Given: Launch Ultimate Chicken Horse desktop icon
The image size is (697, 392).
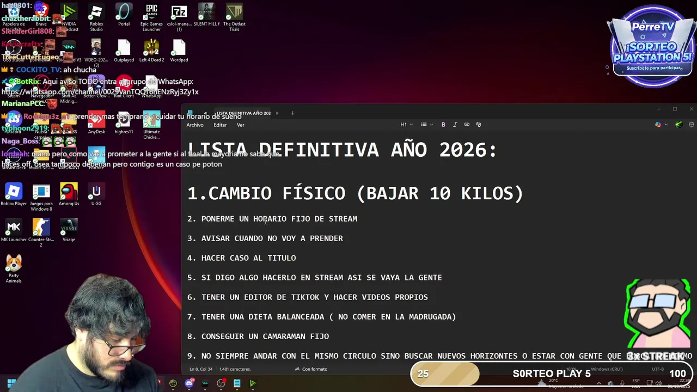Looking at the screenshot, I should pos(151,125).
